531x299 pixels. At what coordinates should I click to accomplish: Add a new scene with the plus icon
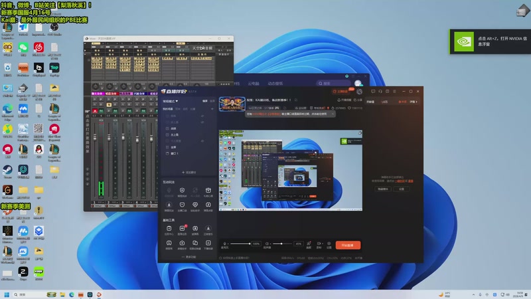(212, 109)
